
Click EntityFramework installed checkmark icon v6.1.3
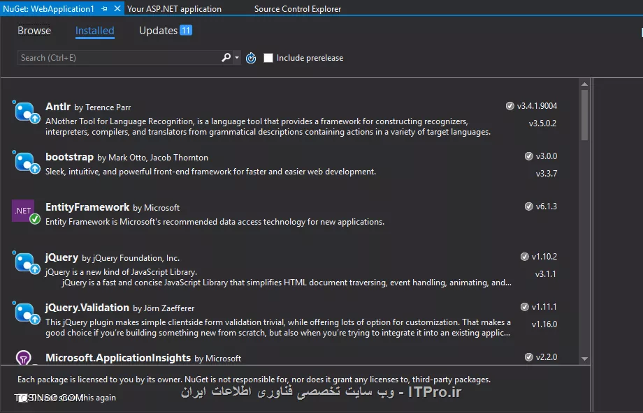pos(528,206)
